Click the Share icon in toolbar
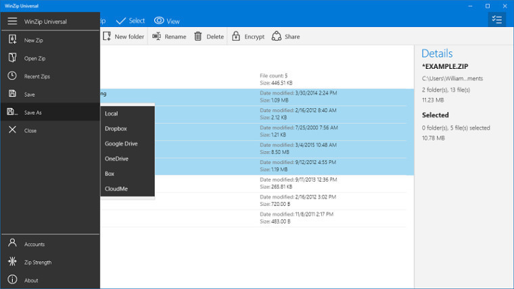This screenshot has width=514, height=289. point(277,36)
